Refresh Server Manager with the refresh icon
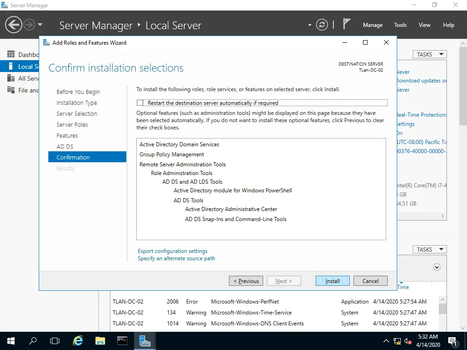This screenshot has height=350, width=467. click(322, 25)
